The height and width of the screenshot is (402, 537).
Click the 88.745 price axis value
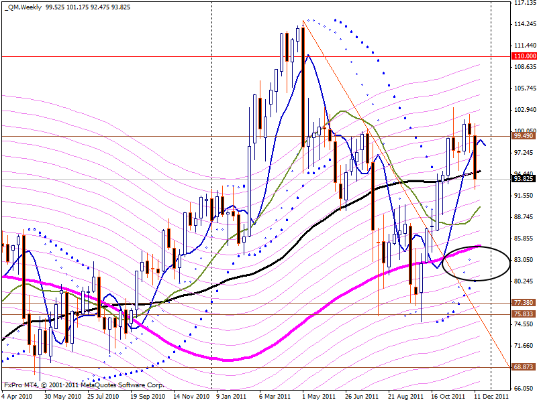click(524, 216)
